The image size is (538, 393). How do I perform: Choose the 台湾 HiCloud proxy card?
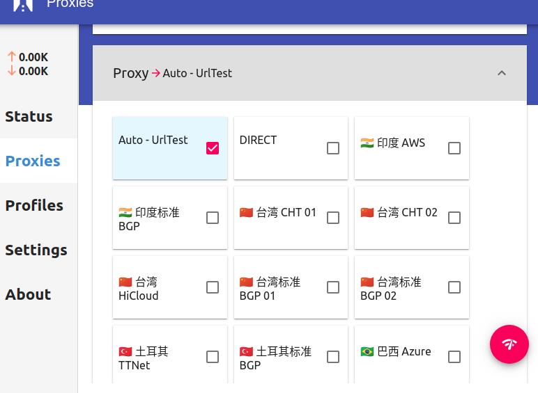tap(157, 288)
